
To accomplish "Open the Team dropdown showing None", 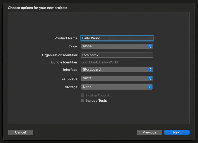I will [x=117, y=46].
